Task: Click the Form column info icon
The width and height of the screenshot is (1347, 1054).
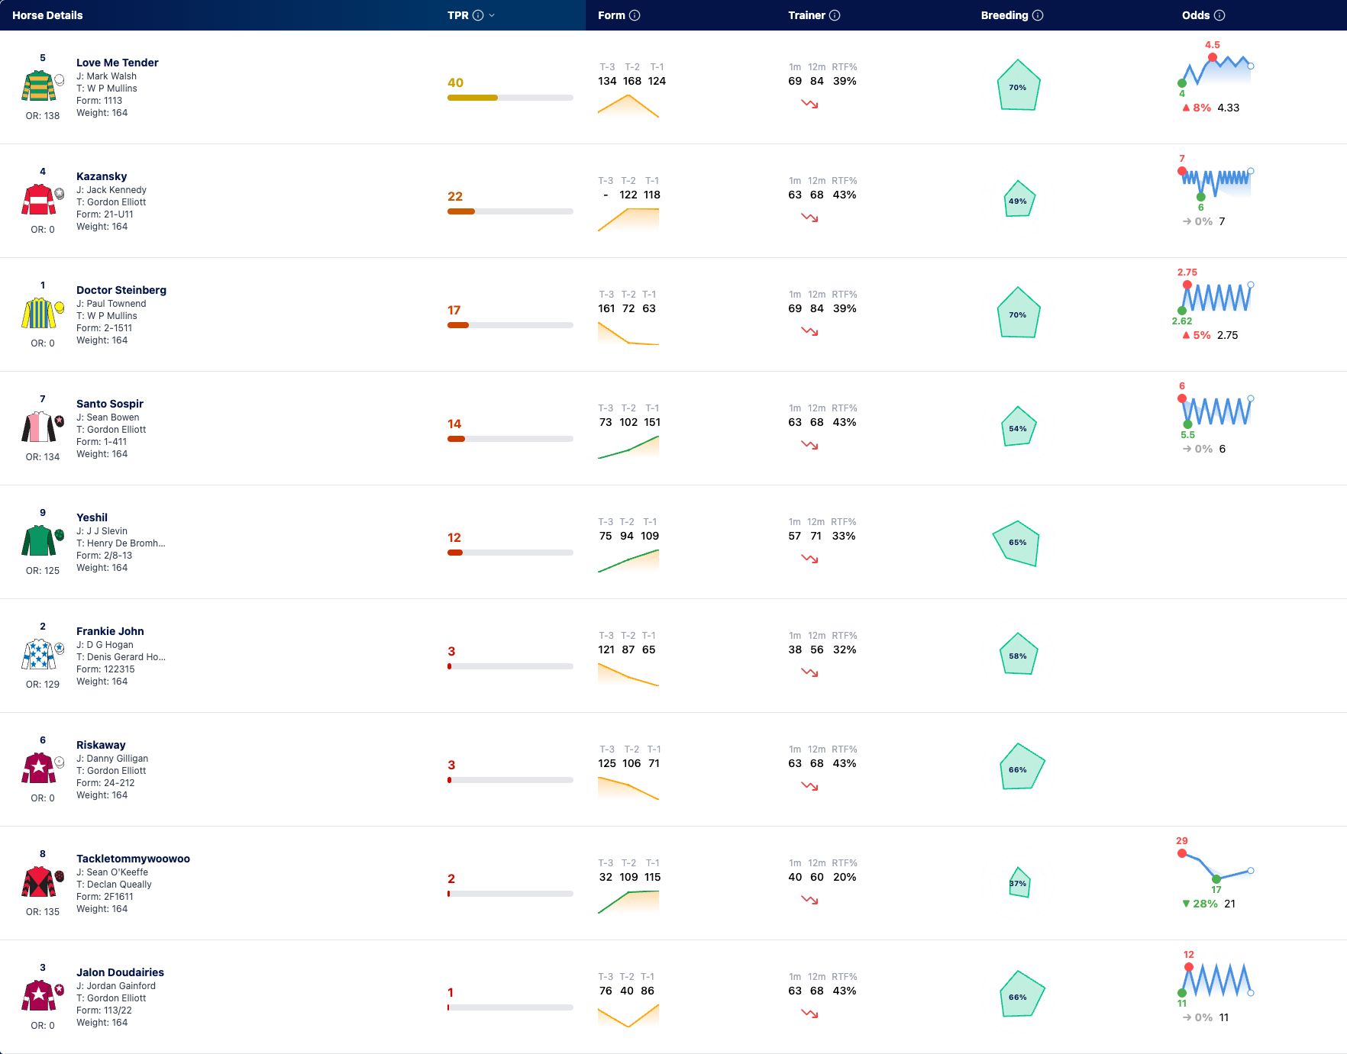Action: click(x=635, y=15)
